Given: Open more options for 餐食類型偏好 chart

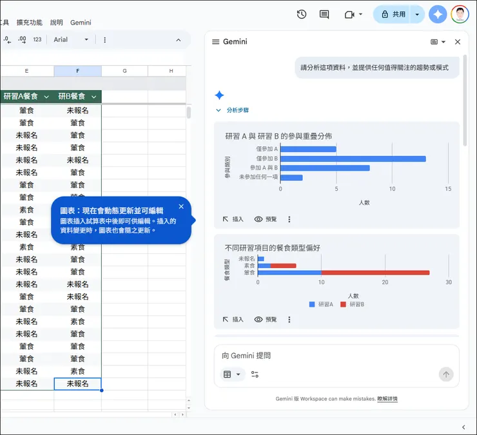Looking at the screenshot, I should coord(289,319).
